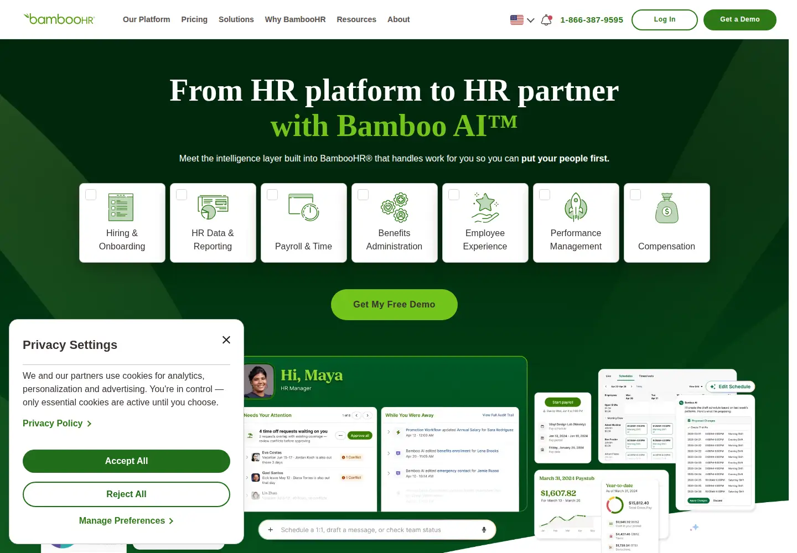Click the BambooHR logo
The width and height of the screenshot is (797, 553).
[x=59, y=19]
